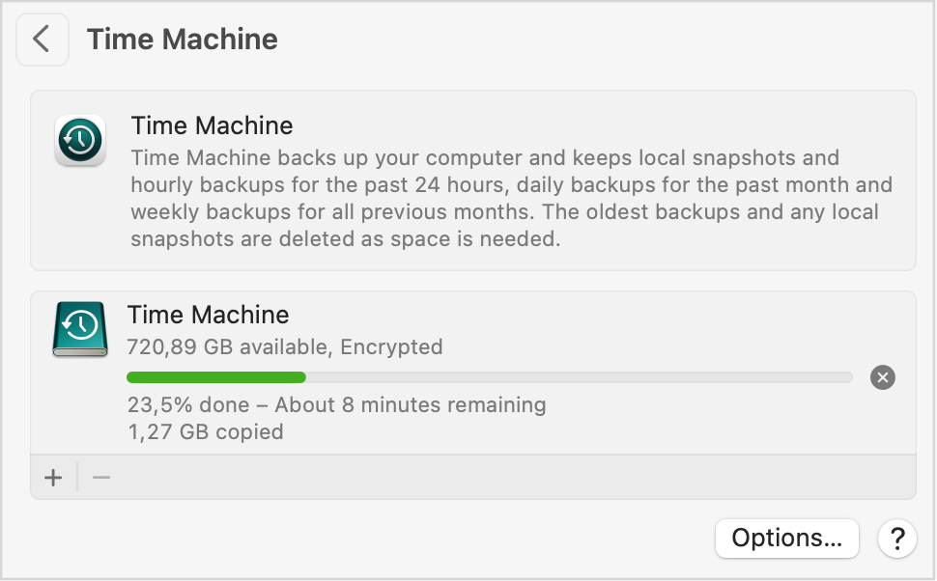Click the unfilled gray part of progress bar
The image size is (937, 581).
click(579, 377)
